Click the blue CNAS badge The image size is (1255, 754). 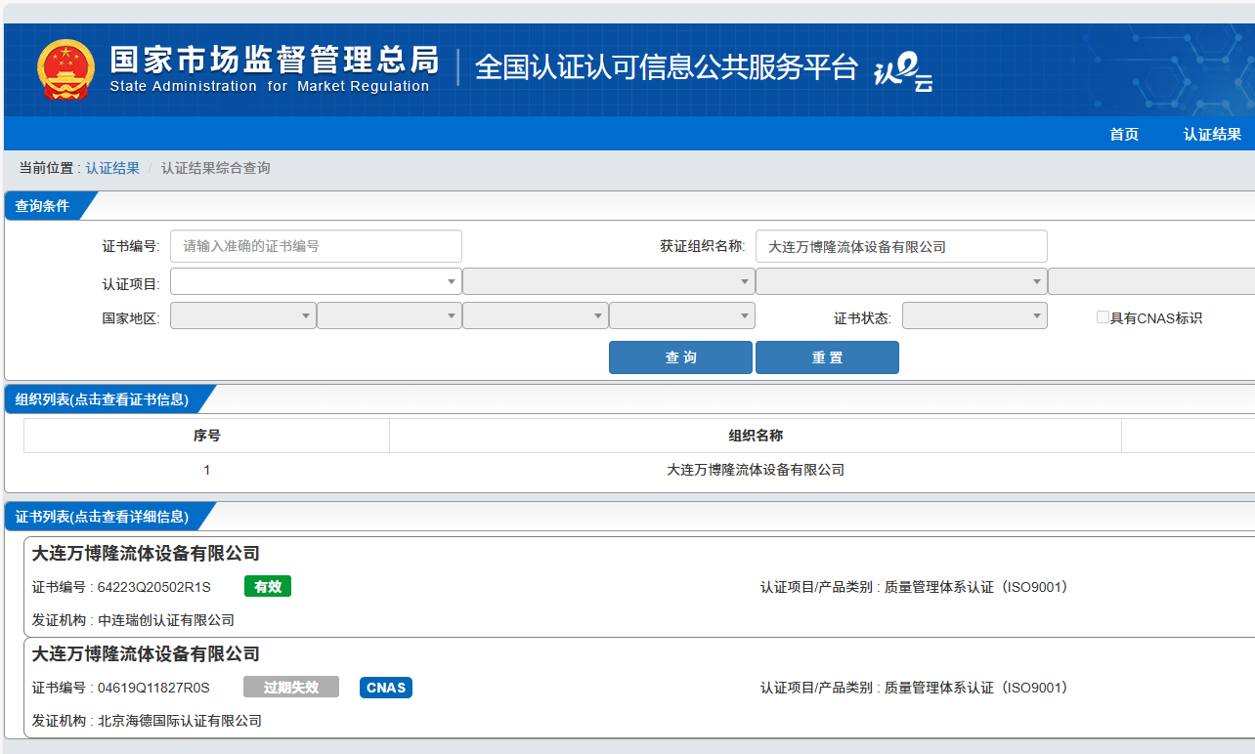coord(386,688)
